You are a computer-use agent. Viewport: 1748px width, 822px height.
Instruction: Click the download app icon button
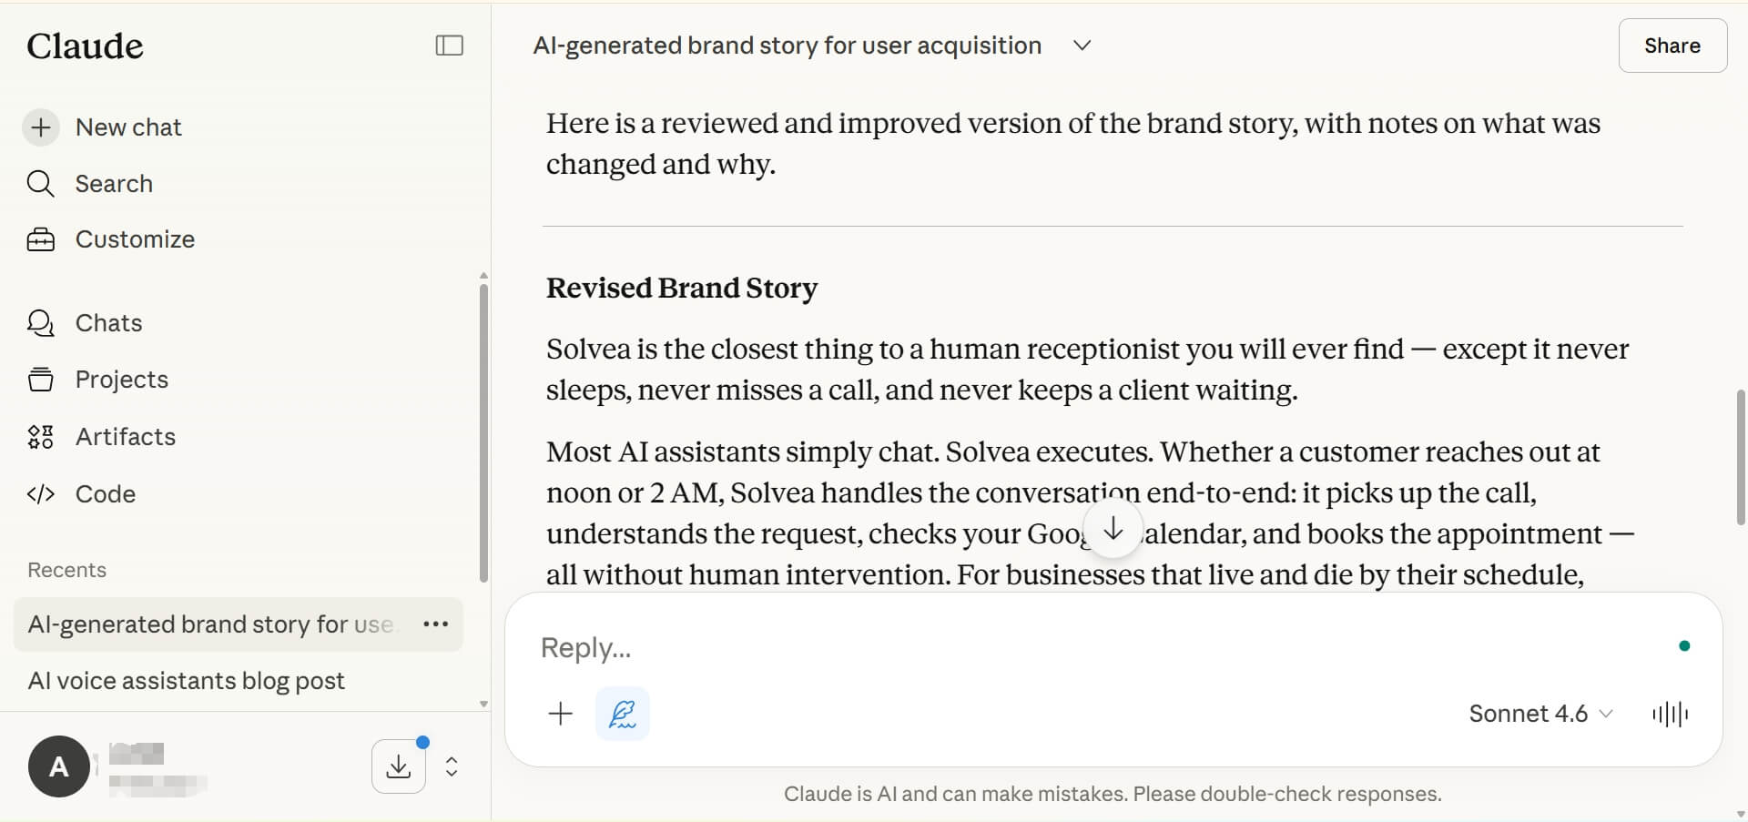tap(399, 766)
